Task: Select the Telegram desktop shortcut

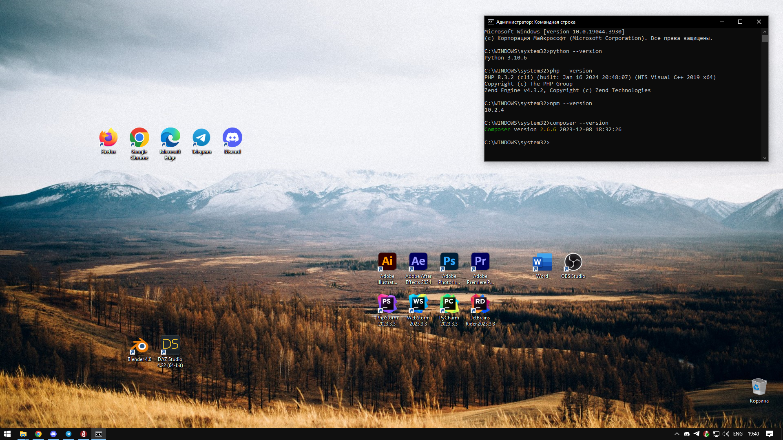Action: [201, 141]
